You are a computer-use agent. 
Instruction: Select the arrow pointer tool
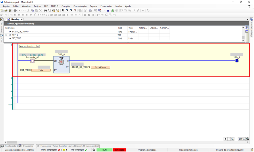pyautogui.click(x=226, y=139)
